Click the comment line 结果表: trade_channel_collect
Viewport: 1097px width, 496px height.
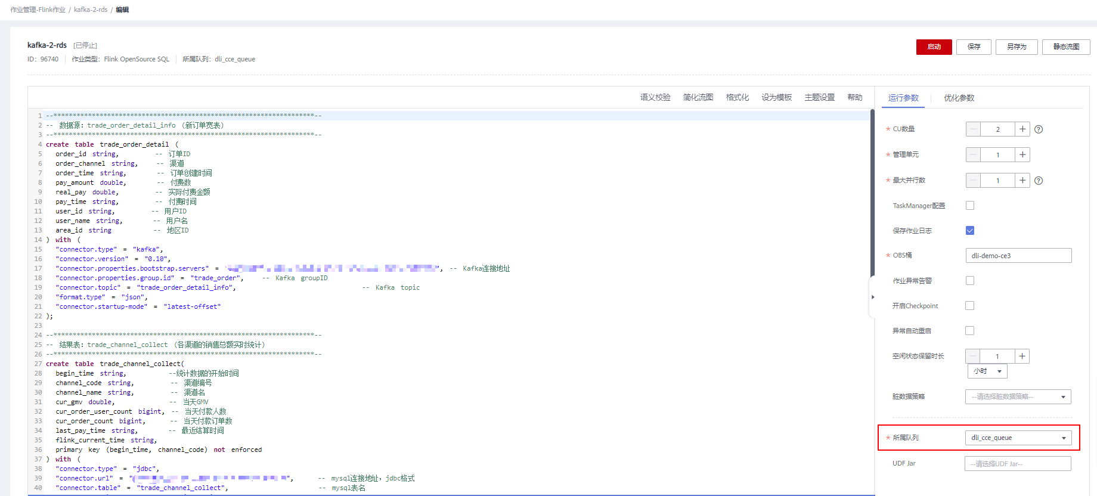click(x=156, y=345)
